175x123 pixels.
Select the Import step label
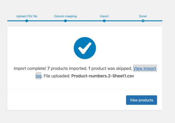(104, 16)
